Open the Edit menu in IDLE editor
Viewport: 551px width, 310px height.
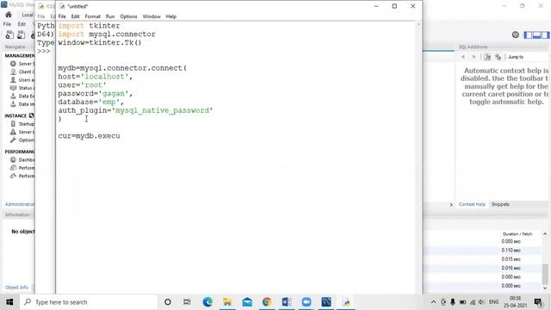coord(75,16)
